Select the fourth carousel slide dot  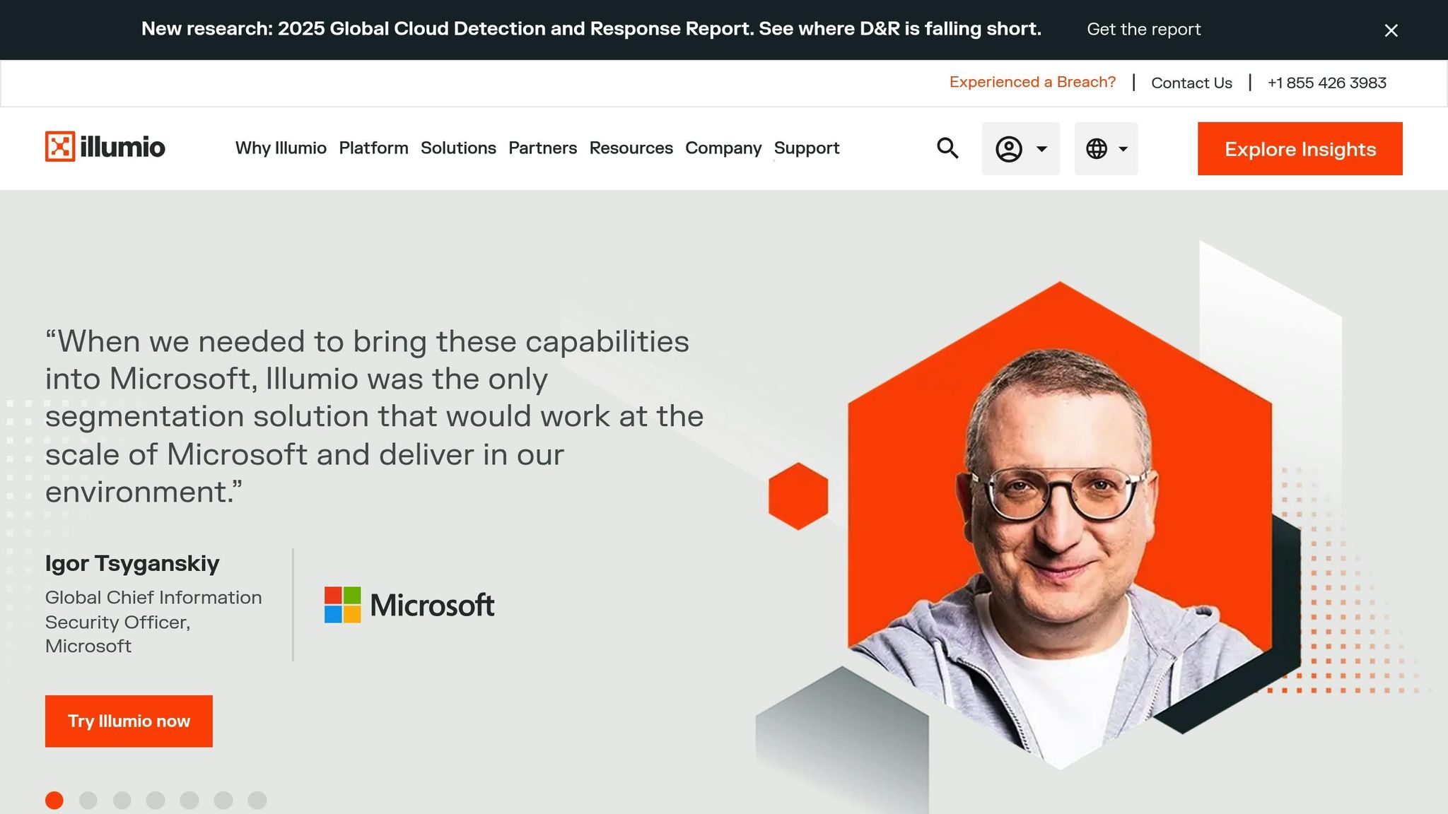click(156, 801)
